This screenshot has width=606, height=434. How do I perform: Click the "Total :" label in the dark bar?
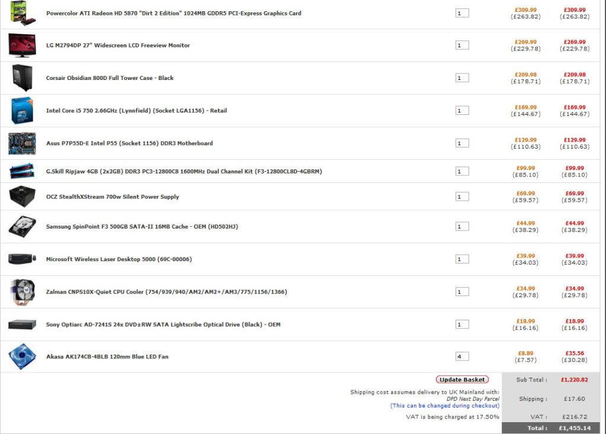[538, 428]
